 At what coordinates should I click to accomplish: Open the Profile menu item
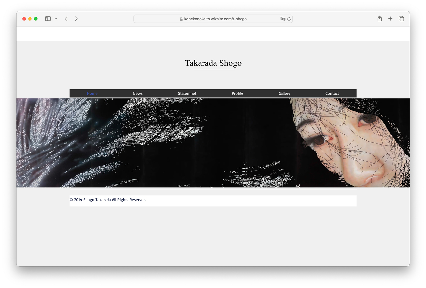pos(237,93)
